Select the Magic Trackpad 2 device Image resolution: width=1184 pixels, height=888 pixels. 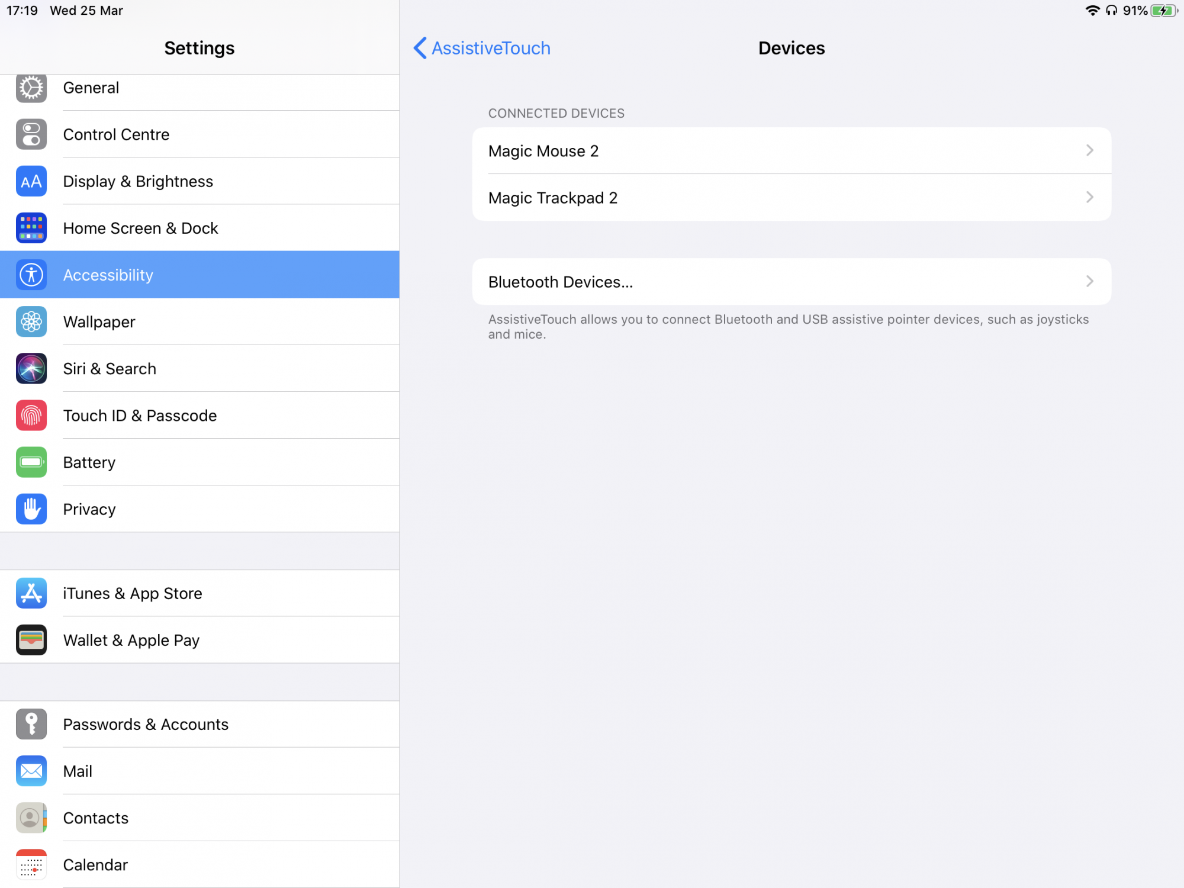(x=792, y=197)
